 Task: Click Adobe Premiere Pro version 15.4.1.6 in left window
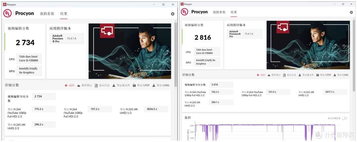(67, 38)
